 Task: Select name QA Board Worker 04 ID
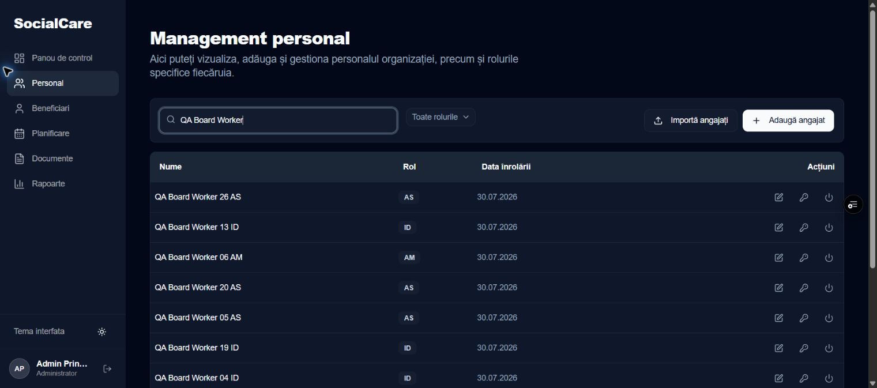[197, 378]
